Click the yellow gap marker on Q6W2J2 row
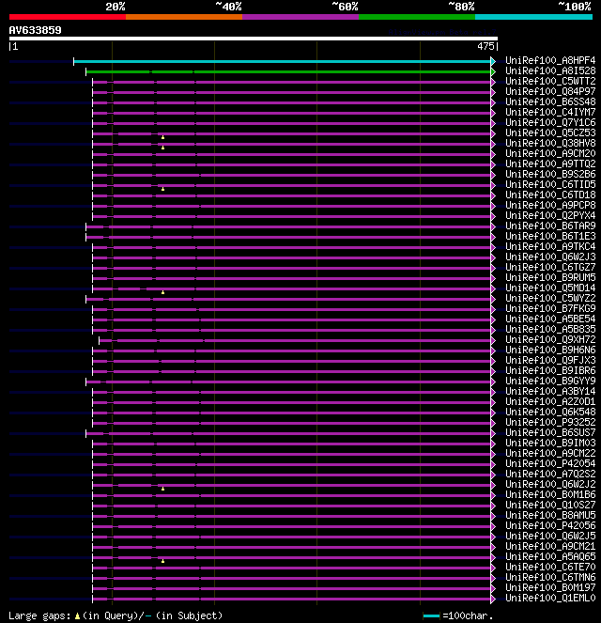The image size is (601, 623). (162, 489)
